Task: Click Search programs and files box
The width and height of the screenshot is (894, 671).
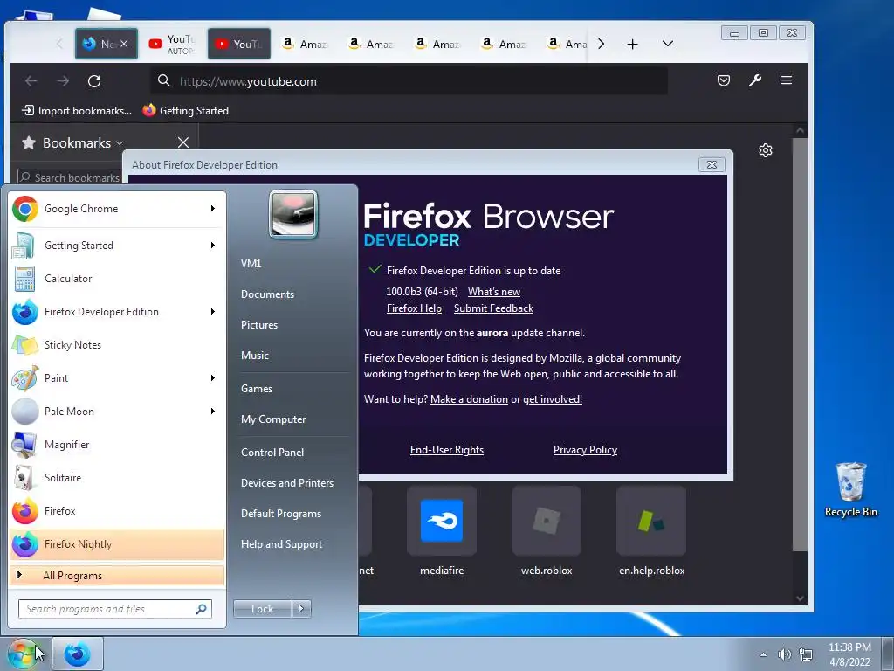Action: click(115, 609)
